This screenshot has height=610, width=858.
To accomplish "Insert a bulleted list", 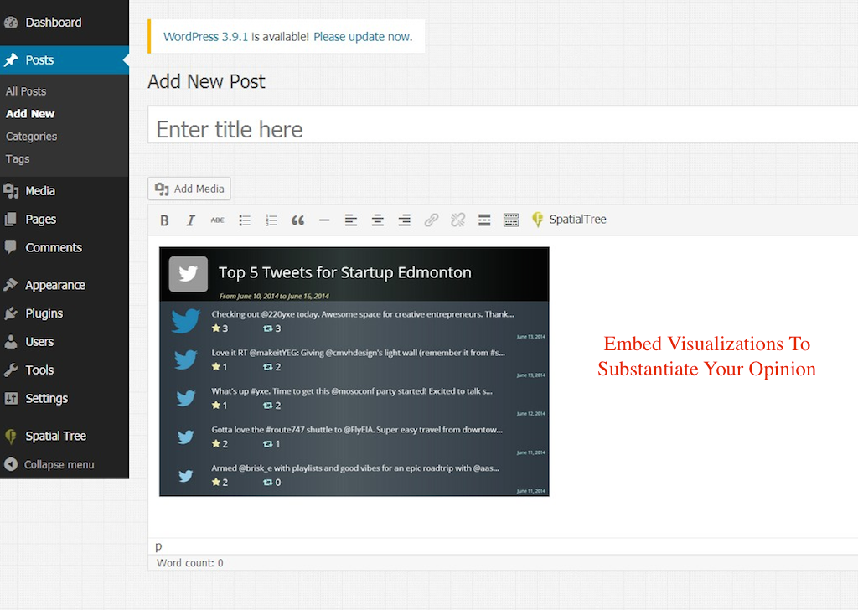I will pos(244,220).
